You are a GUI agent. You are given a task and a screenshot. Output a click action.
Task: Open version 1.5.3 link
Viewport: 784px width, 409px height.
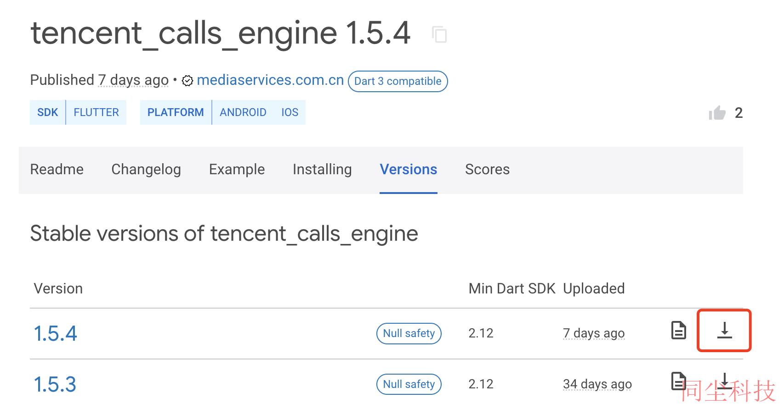tap(55, 384)
